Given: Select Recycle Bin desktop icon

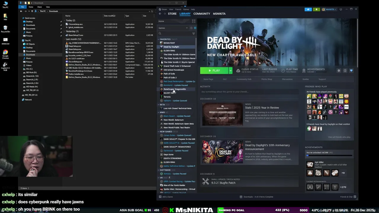Looking at the screenshot, I should [x=5, y=29].
